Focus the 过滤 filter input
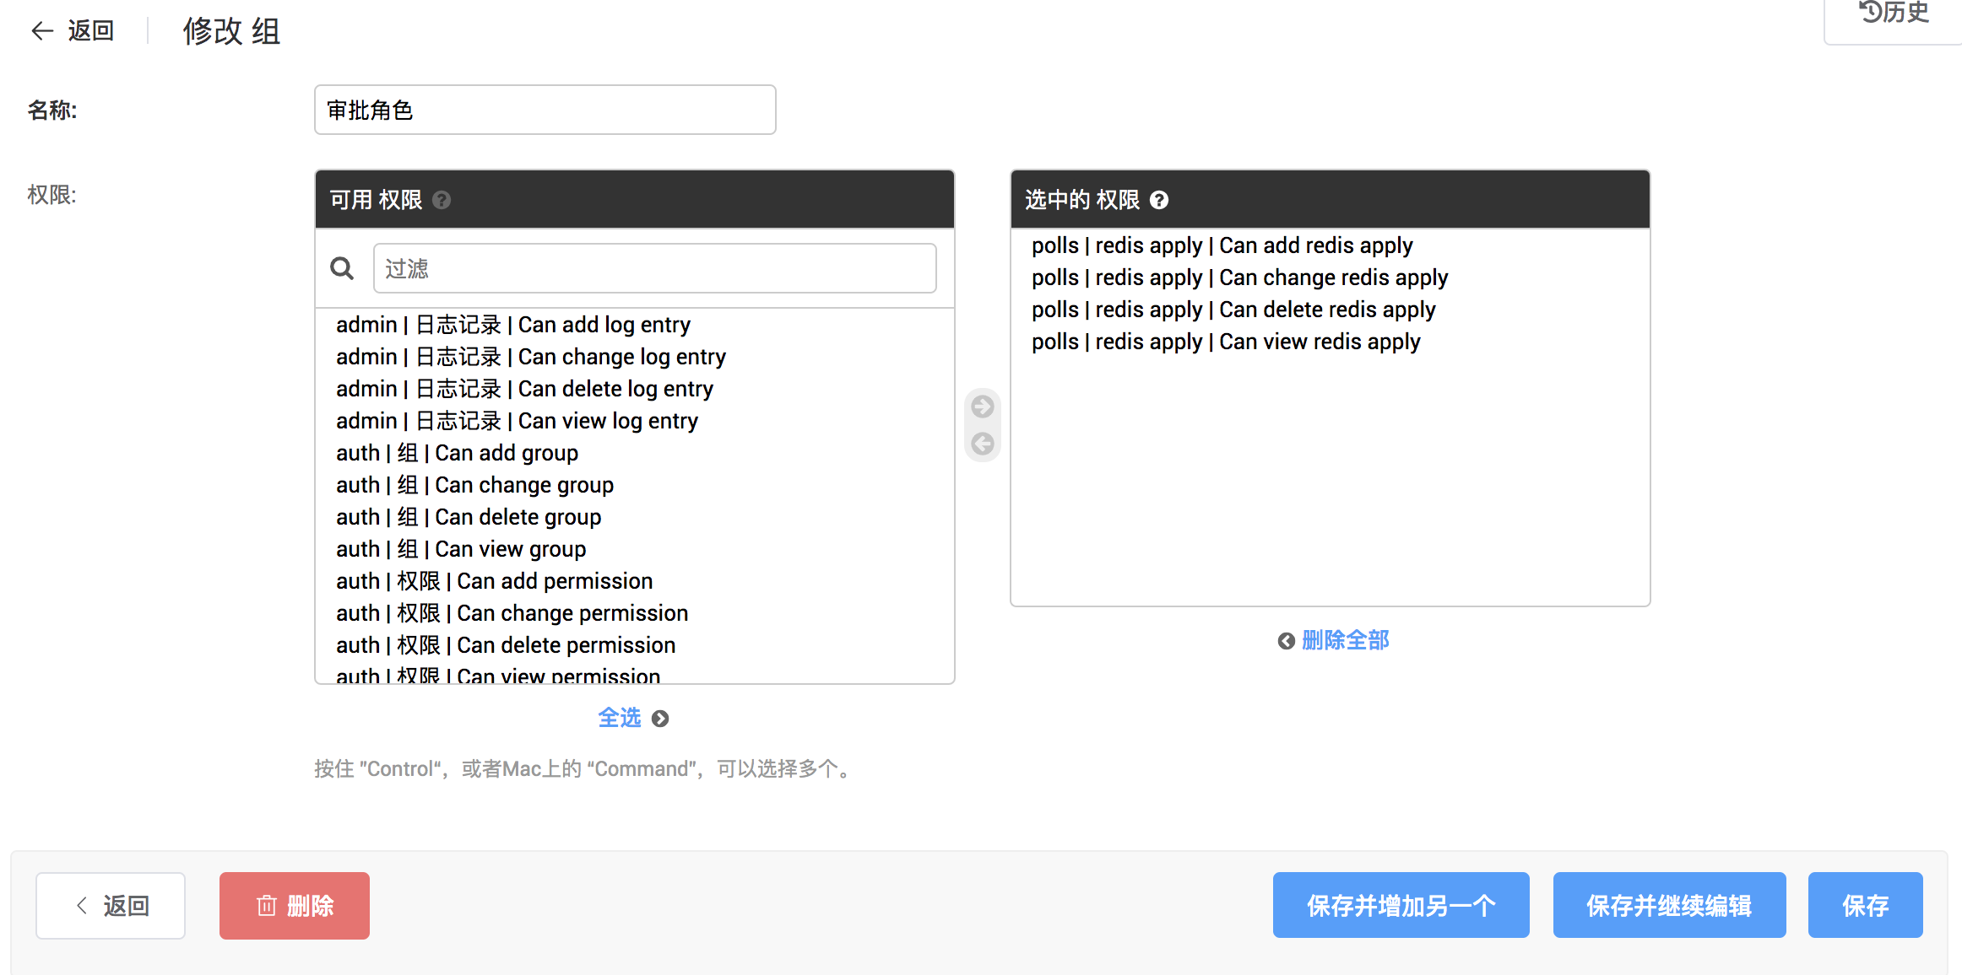Image resolution: width=1962 pixels, height=975 pixels. [654, 269]
